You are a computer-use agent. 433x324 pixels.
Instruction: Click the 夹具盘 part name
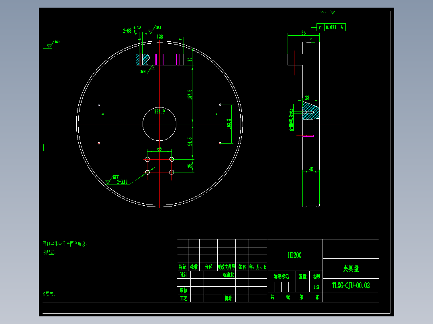point(351,268)
